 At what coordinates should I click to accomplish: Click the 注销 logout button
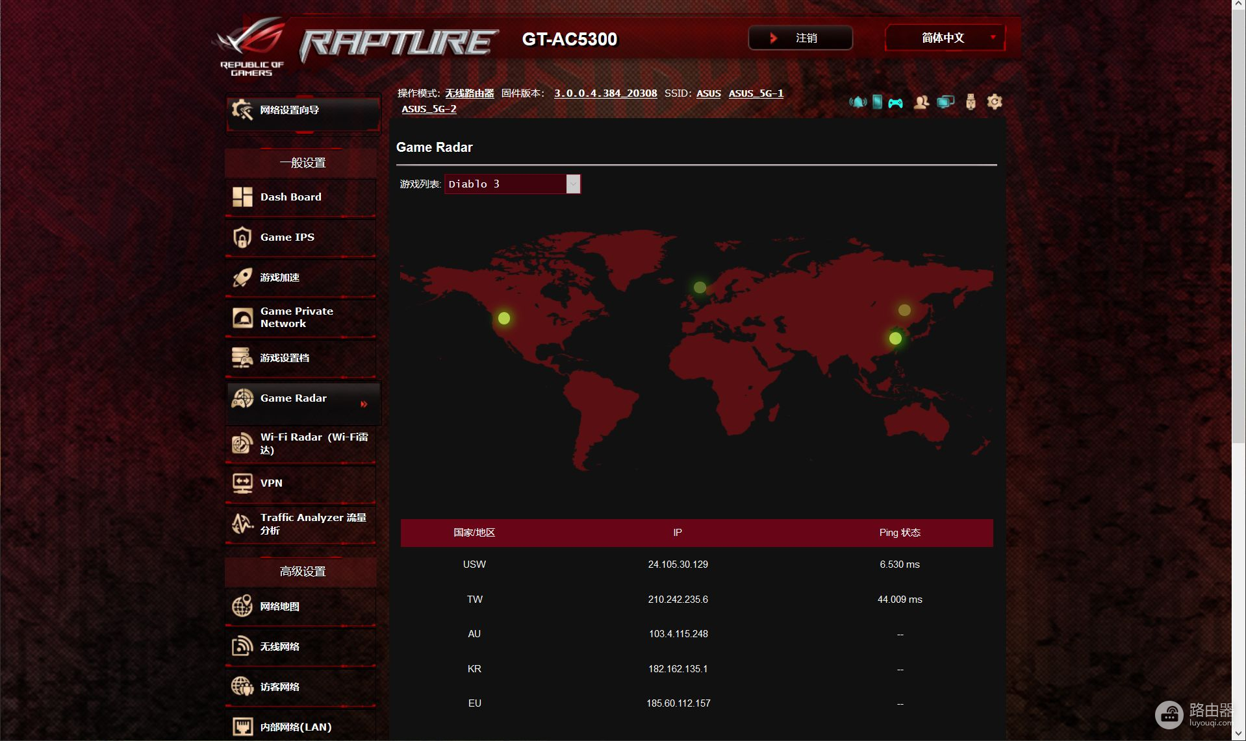pos(800,38)
